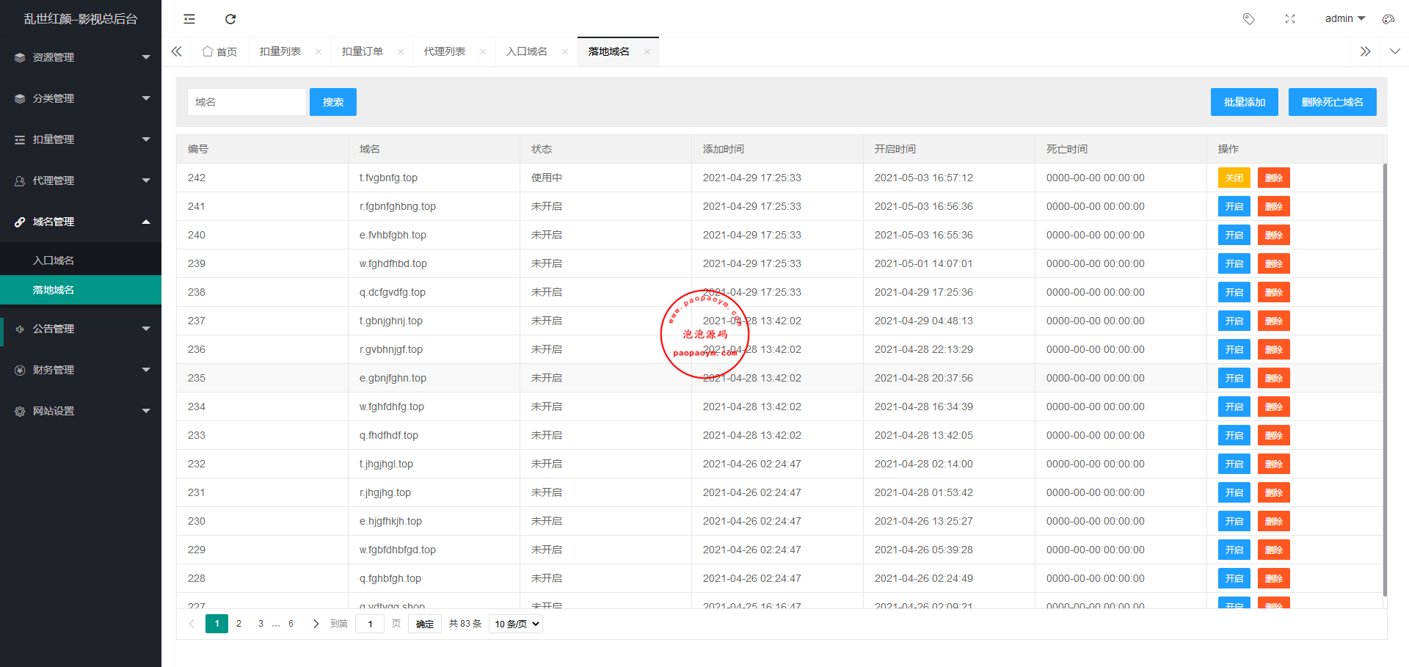
Task: Disable domain 242 with 关闭 button
Action: coord(1234,178)
